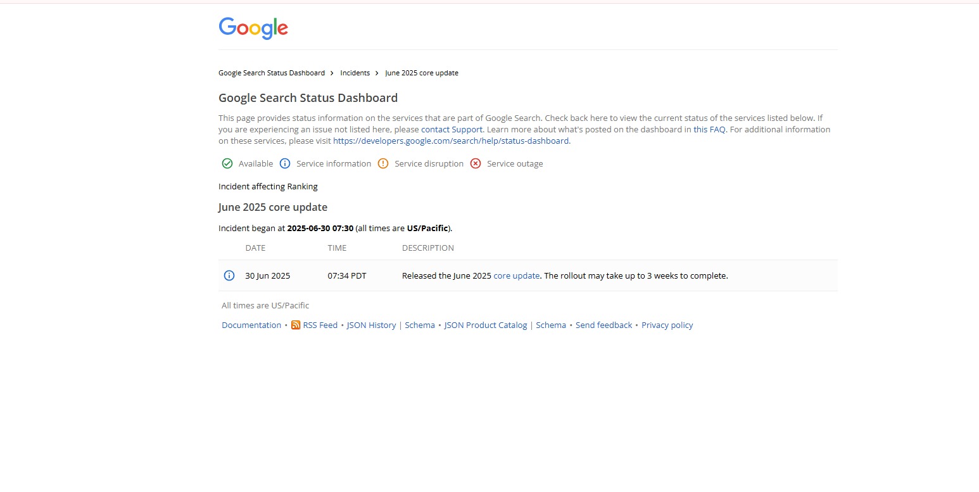This screenshot has height=492, width=979.
Task: Click the orange Service disruption icon
Action: point(383,163)
